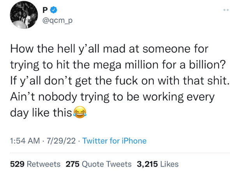Open the 1:54 AM timestamp
Image resolution: width=230 pixels, height=172 pixels.
point(25,141)
